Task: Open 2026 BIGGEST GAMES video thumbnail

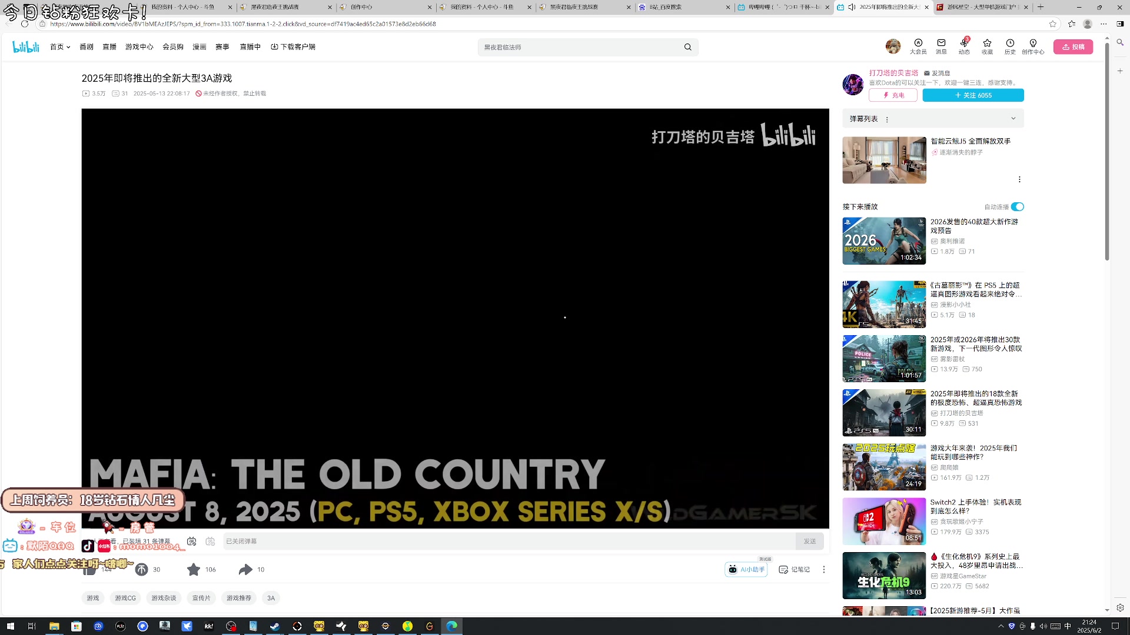Action: coord(884,241)
